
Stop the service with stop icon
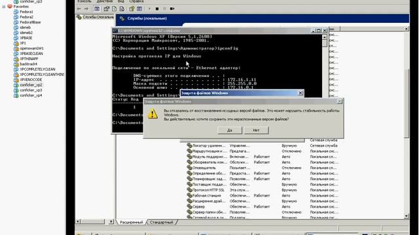[157, 8]
